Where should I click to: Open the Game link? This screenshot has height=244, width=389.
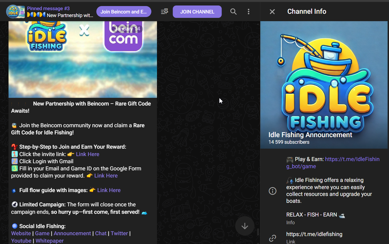pyautogui.click(x=42, y=233)
